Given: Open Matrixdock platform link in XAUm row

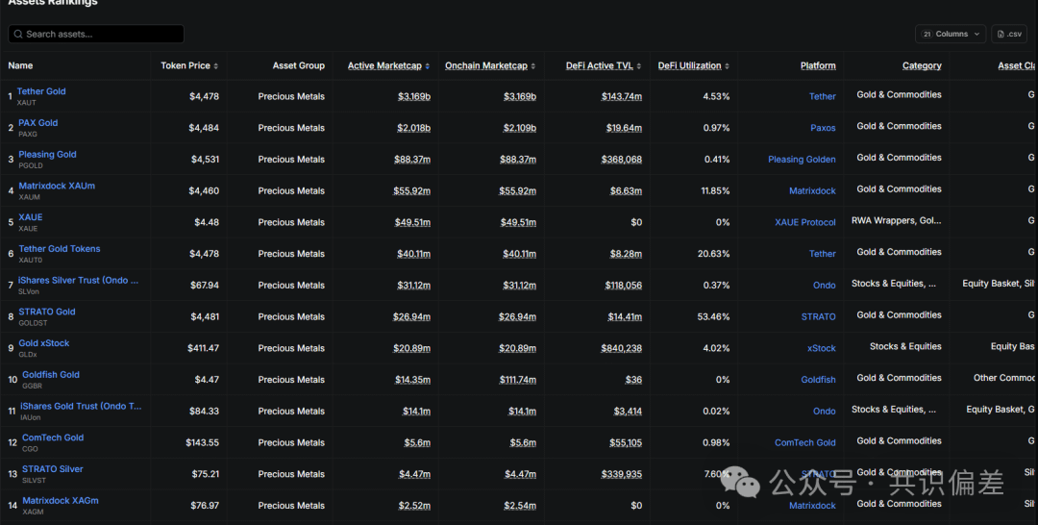Looking at the screenshot, I should tap(812, 190).
